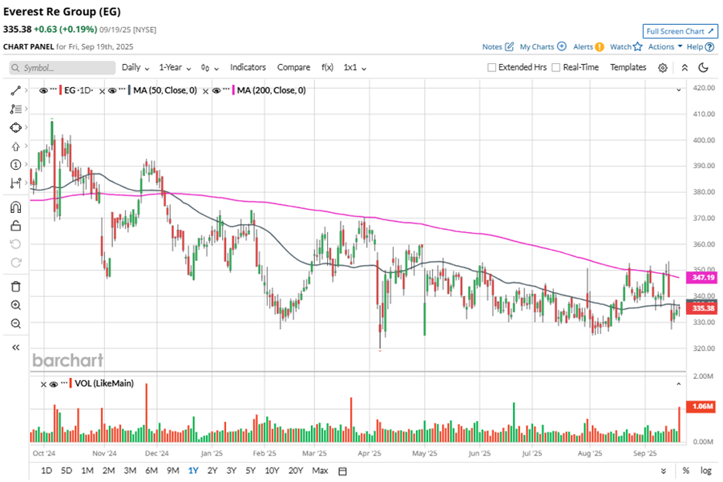
Task: Click the Help question mark icon
Action: pos(709,46)
